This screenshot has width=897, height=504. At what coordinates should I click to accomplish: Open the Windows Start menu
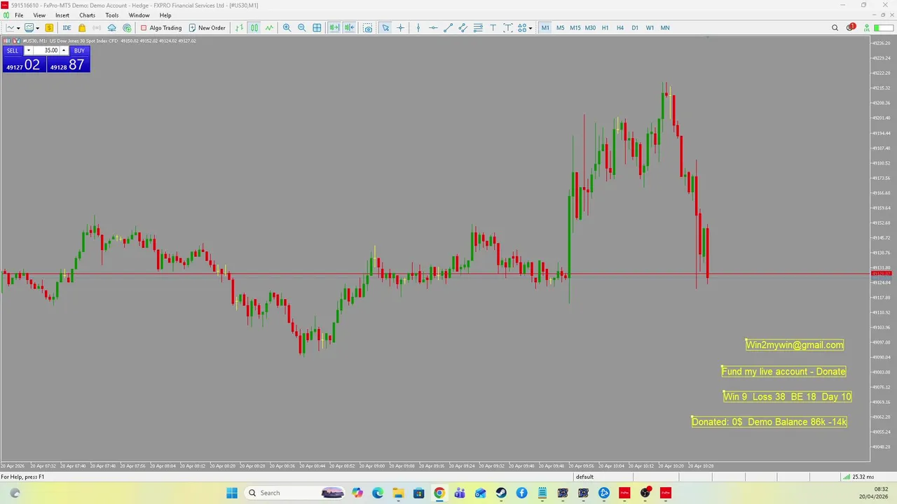(232, 493)
